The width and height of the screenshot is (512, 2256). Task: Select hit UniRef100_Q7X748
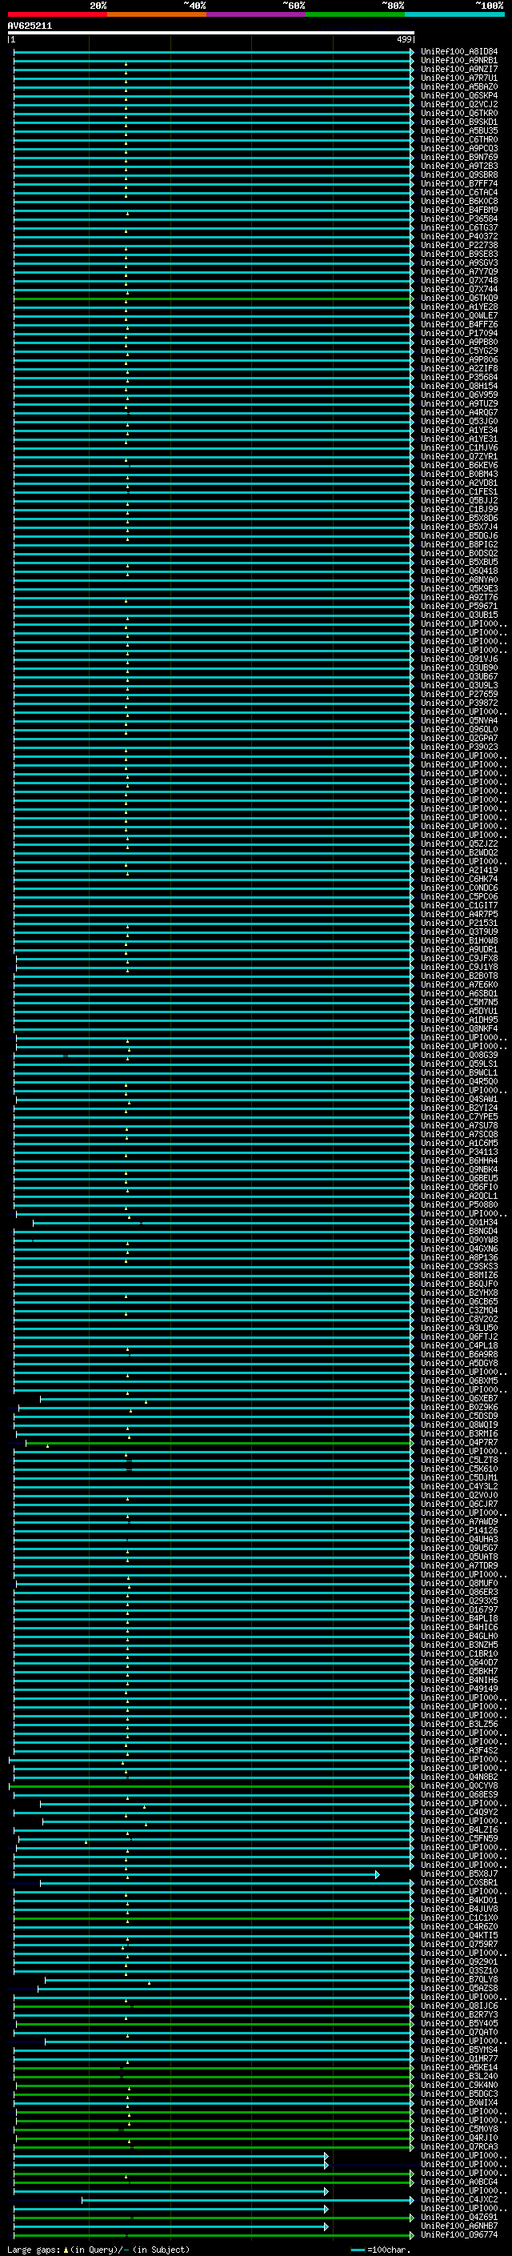[x=459, y=280]
